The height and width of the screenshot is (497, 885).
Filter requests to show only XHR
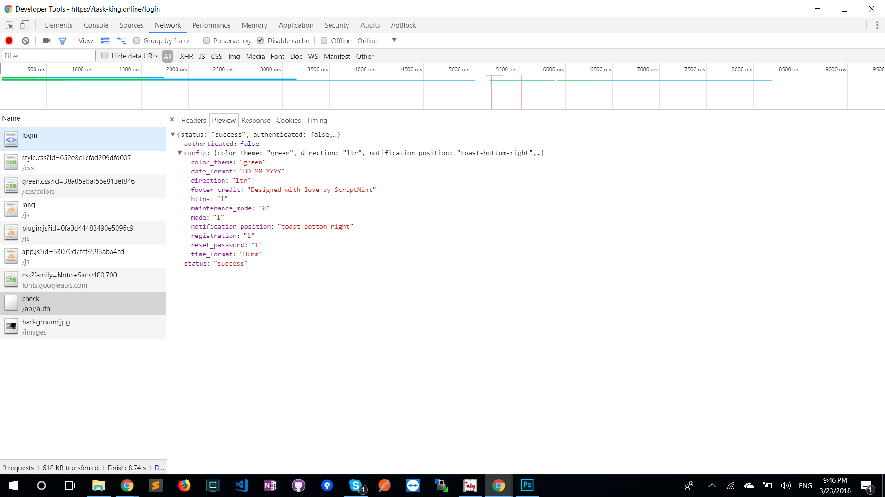(x=187, y=56)
